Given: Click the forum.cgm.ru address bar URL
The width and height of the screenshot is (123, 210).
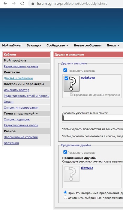Looking at the screenshot, I should coord(72,4).
